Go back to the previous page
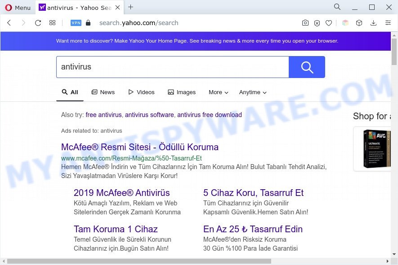 tap(9, 23)
